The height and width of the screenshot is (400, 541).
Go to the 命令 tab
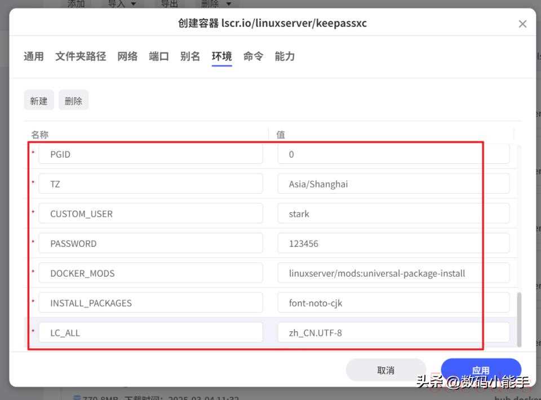[x=253, y=56]
